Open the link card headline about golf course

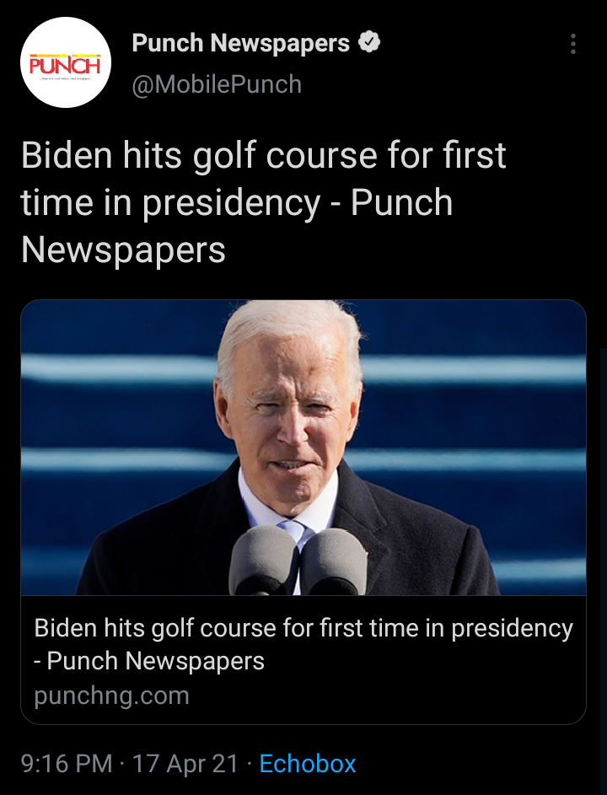(303, 644)
